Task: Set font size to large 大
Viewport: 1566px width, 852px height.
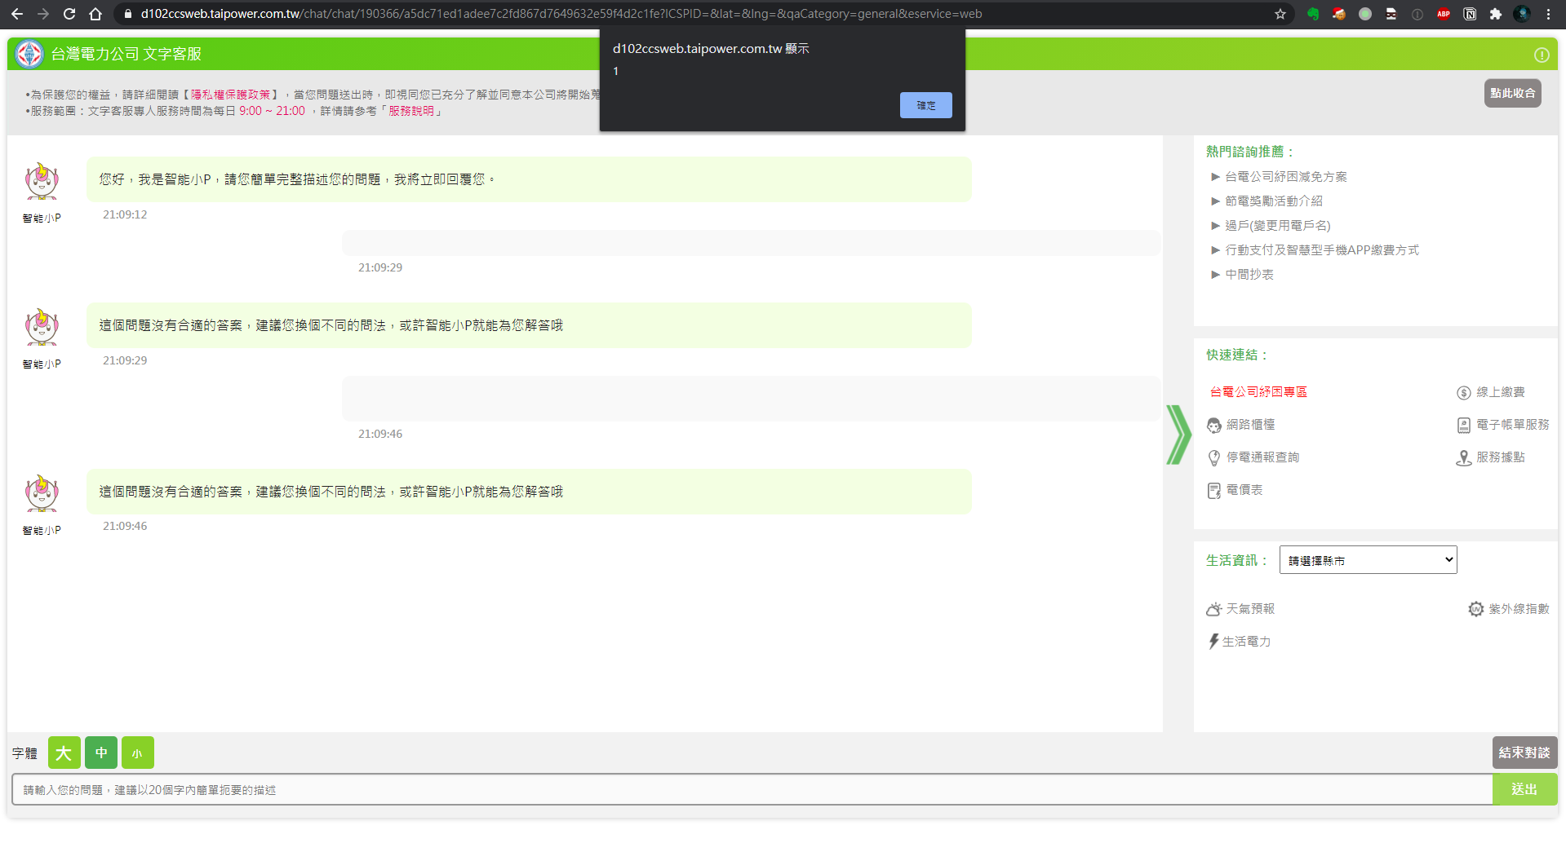Action: coord(64,753)
